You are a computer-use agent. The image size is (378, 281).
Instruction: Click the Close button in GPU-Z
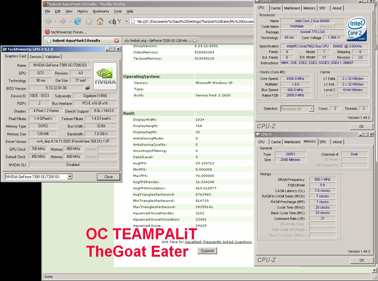pos(109,177)
